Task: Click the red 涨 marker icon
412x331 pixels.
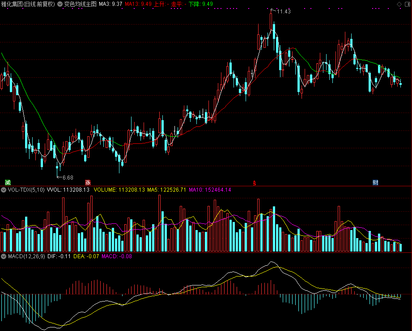Action: click(88, 183)
